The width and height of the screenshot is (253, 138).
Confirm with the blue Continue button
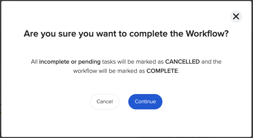tap(145, 101)
